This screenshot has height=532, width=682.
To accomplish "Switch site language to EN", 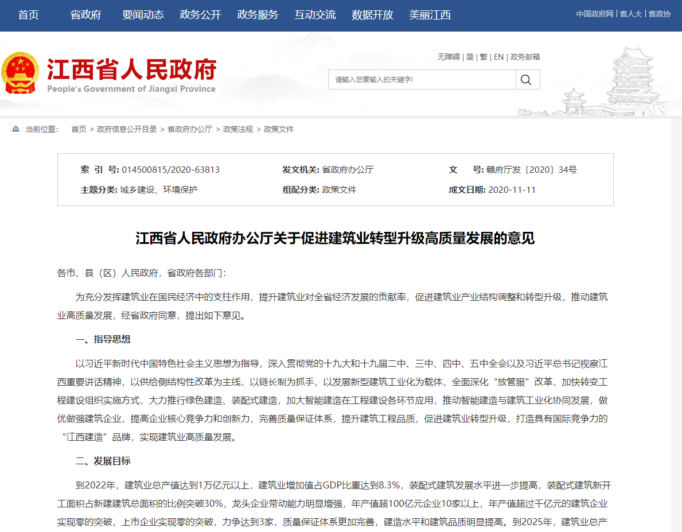I will pos(499,57).
